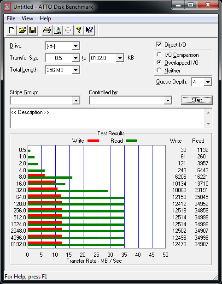The height and width of the screenshot is (284, 222).
Task: Click the green Read legend swatch
Action: [x=132, y=141]
